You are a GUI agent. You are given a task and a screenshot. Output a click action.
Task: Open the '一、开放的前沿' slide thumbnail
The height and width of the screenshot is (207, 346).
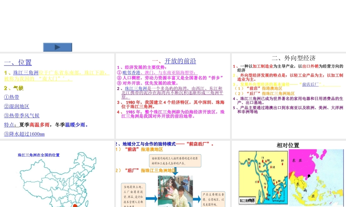point(173,96)
